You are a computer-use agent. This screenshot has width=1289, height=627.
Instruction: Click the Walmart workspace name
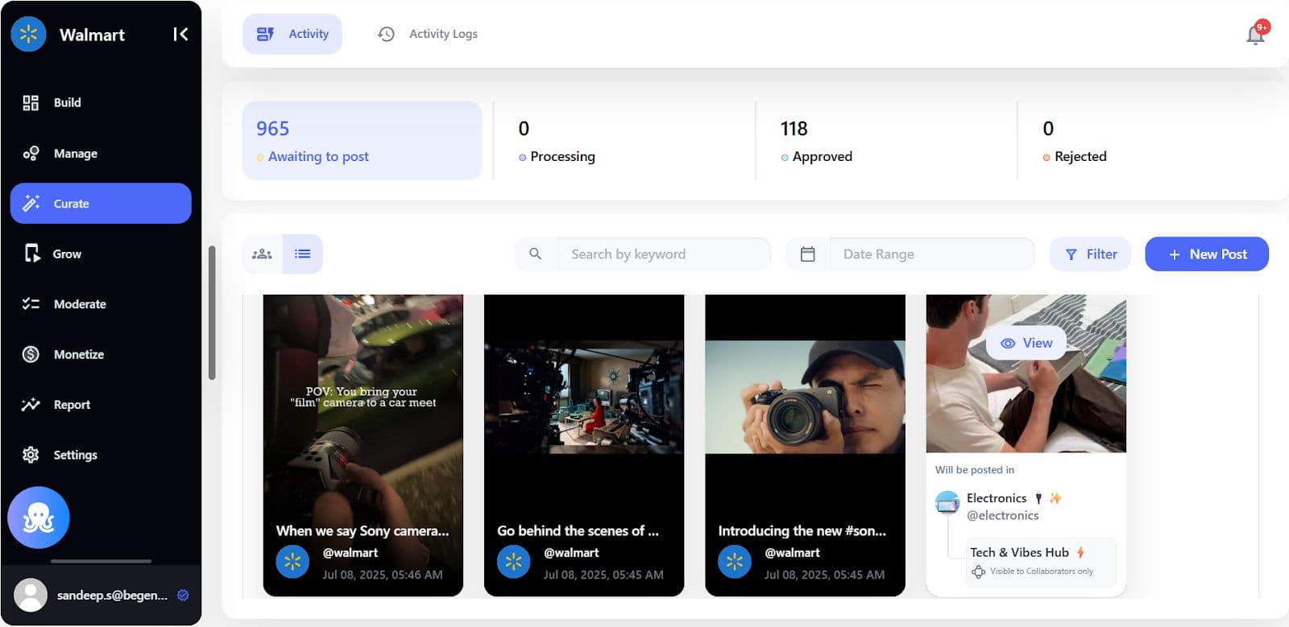pos(92,35)
